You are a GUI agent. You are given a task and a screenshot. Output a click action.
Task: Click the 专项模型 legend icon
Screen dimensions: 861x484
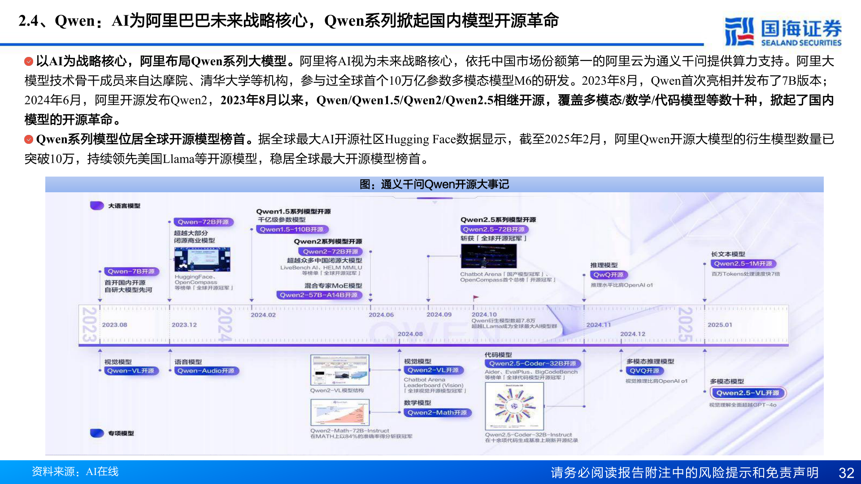point(97,433)
